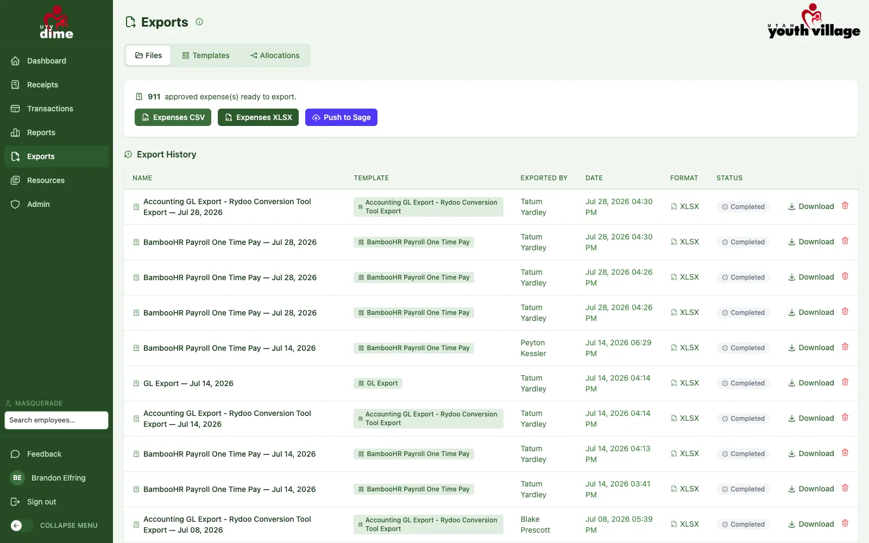Select the Exports sidebar item
This screenshot has width=869, height=543.
[56, 156]
